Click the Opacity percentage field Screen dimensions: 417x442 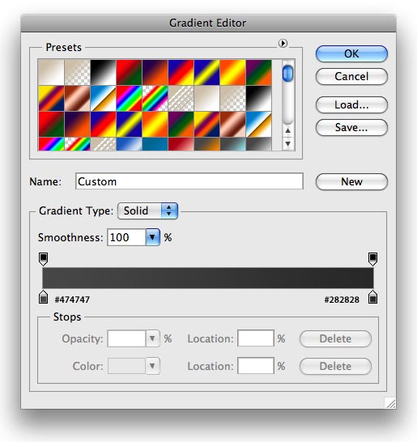click(x=126, y=338)
